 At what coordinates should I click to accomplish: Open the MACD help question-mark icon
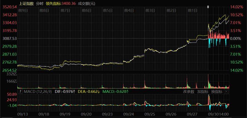20,92
